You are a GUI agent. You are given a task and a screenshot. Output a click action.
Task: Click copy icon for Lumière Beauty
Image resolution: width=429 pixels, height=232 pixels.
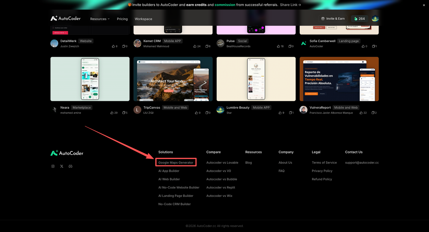coord(291,113)
